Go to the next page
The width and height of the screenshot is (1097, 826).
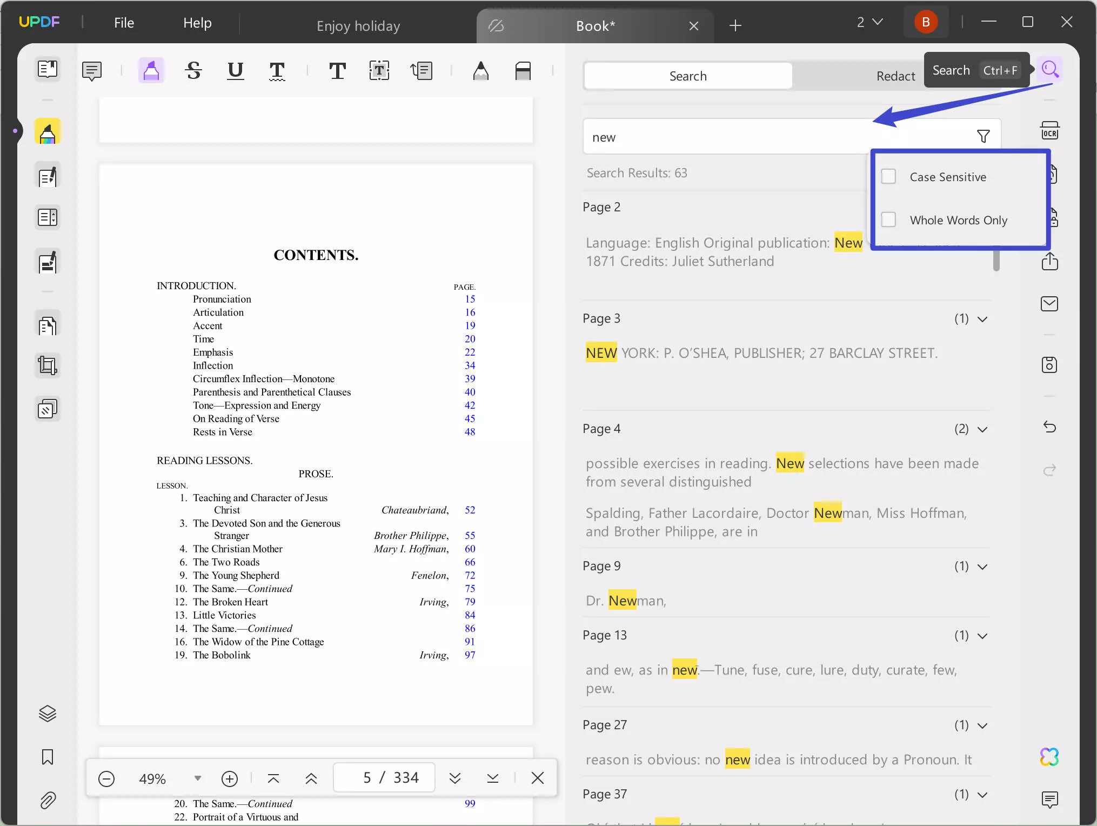pyautogui.click(x=455, y=778)
